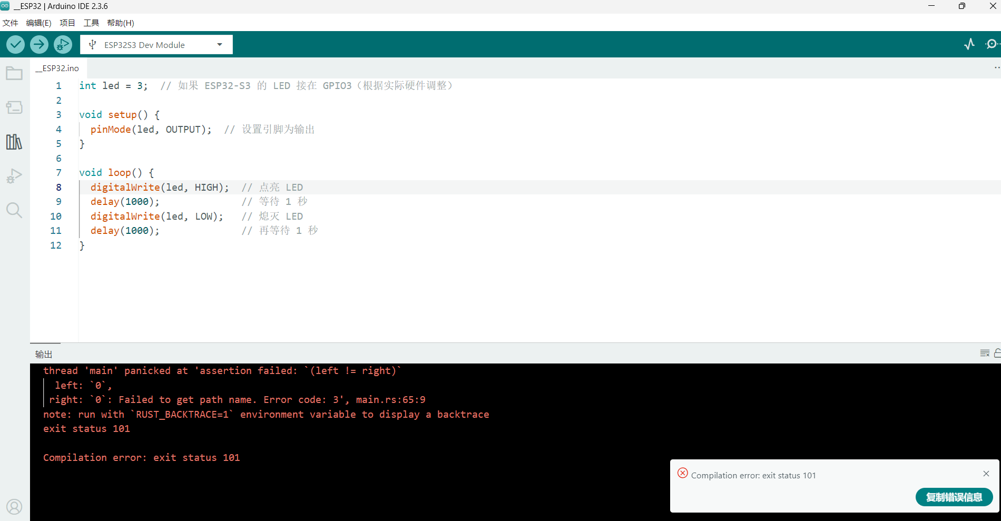Open the Library Manager panel

coord(14,142)
